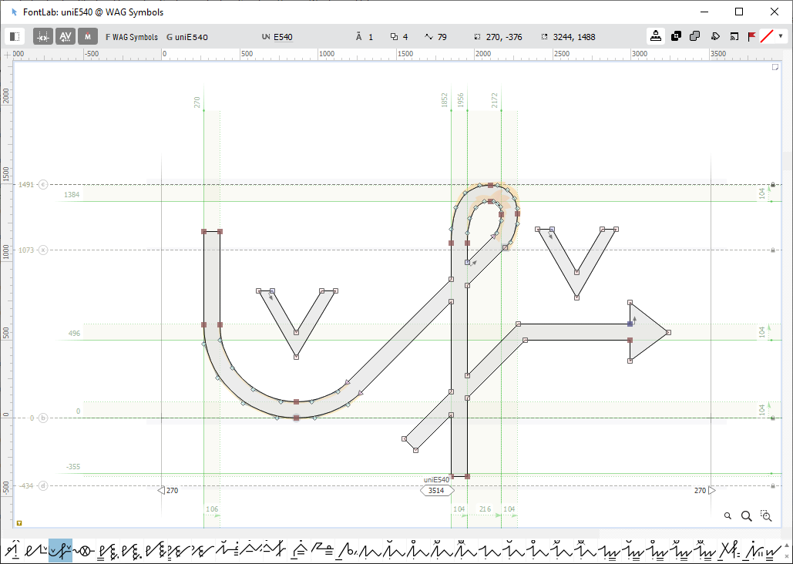Click the stamp-shaped element icon in toolbar

tap(656, 36)
